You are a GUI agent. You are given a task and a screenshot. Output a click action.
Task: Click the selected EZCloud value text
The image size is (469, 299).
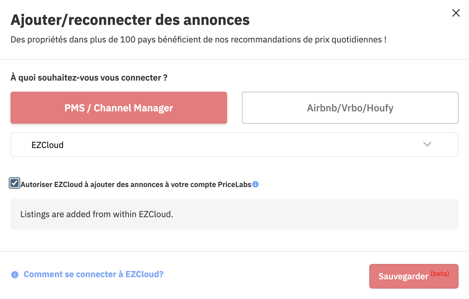coord(47,145)
